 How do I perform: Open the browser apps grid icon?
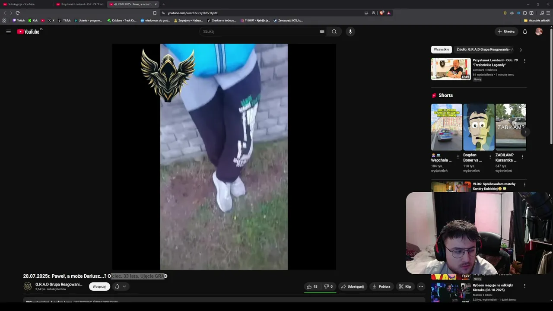coord(4,20)
